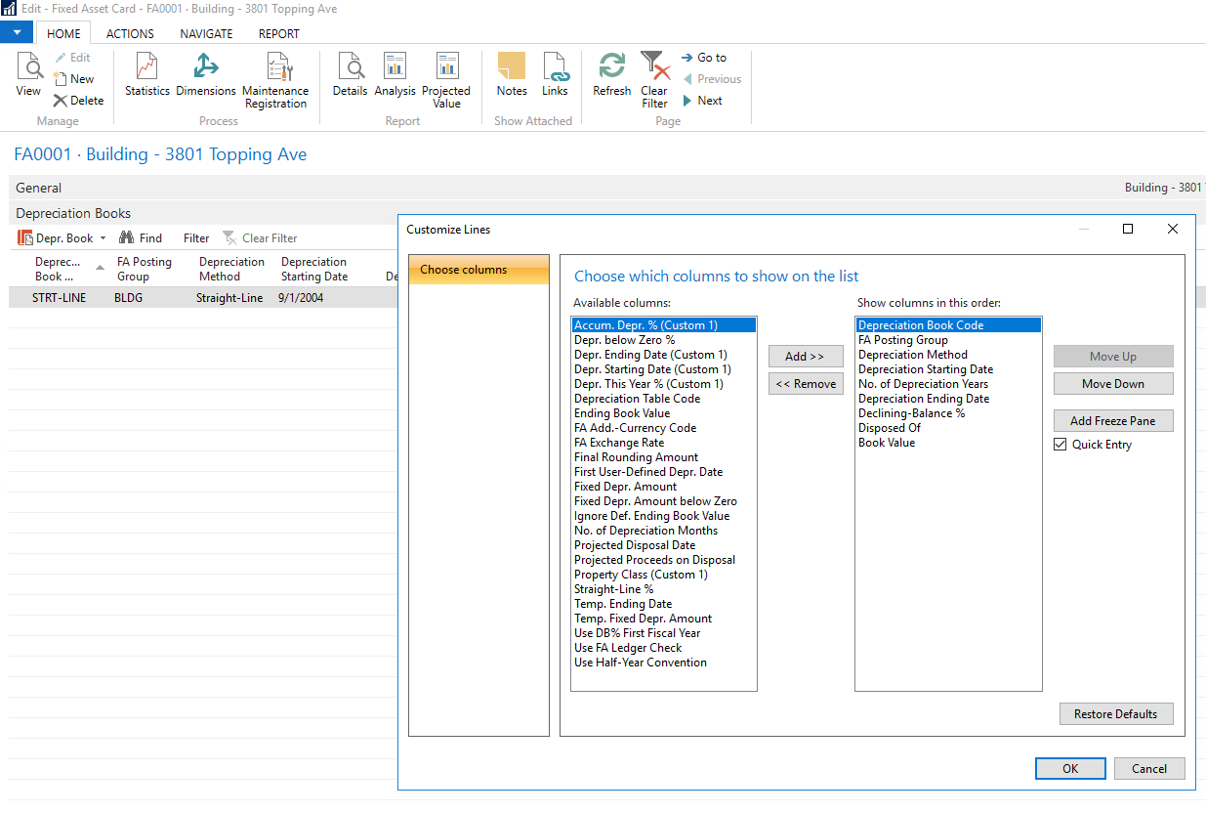Select Straight-Line % in available columns

coord(613,589)
